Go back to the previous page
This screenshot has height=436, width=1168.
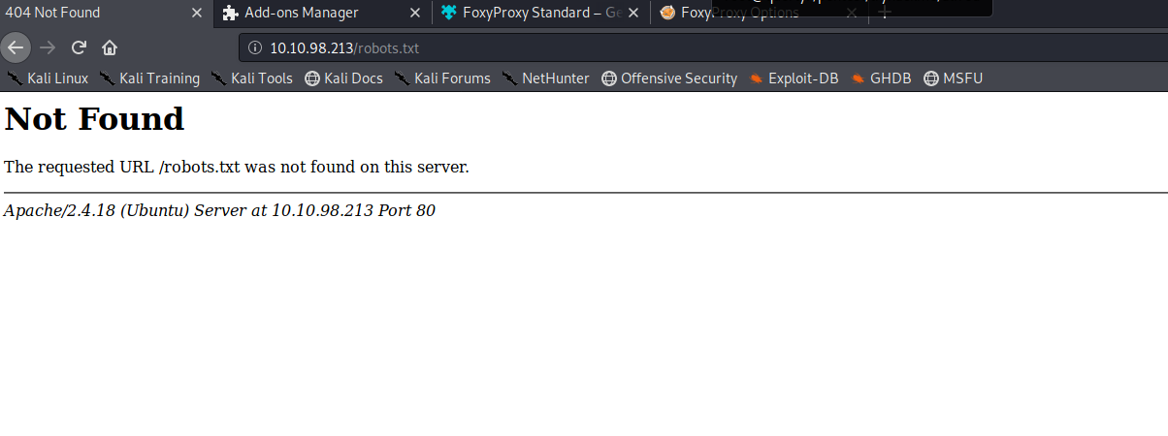(16, 47)
